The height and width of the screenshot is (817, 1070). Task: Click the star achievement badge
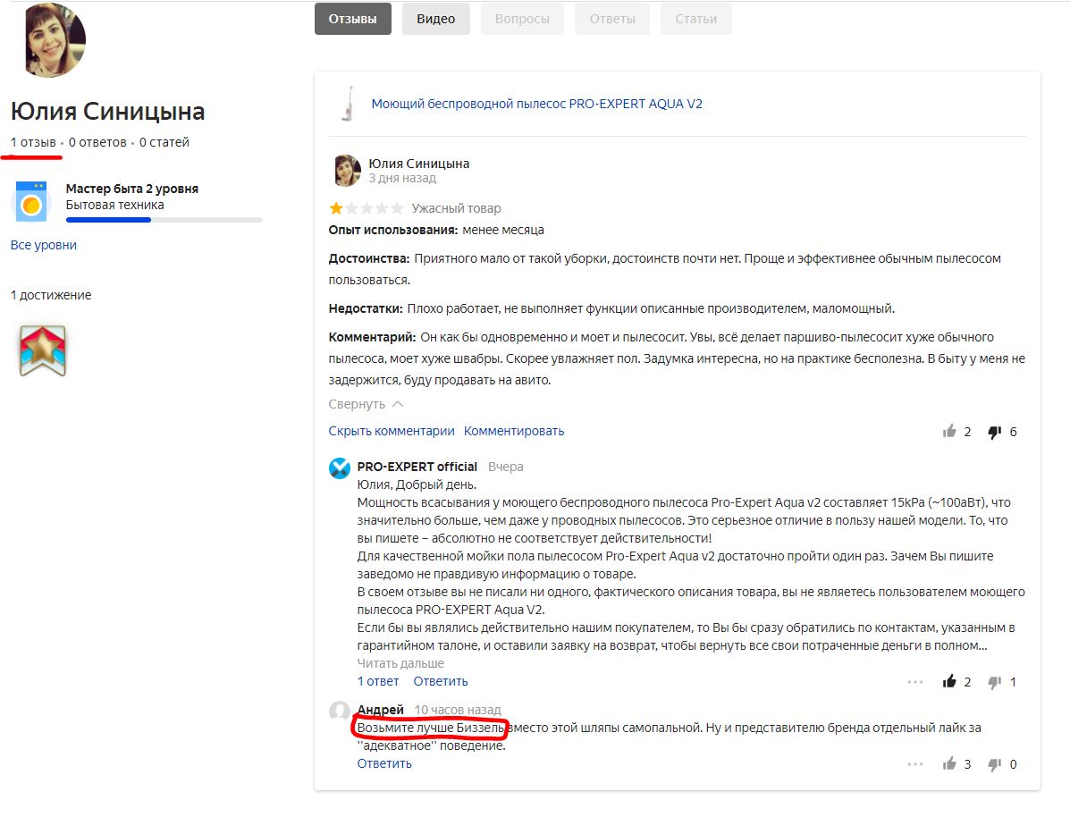click(x=43, y=350)
